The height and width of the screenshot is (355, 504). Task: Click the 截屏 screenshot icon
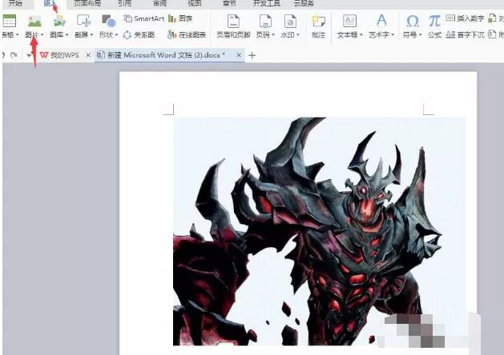point(83,21)
